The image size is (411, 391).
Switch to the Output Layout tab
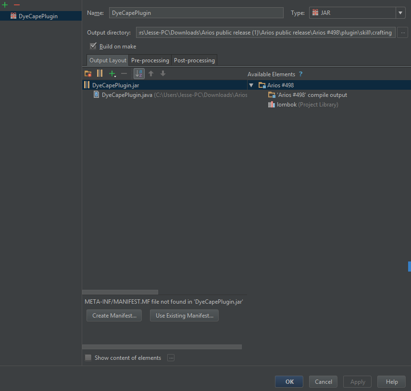pos(108,60)
